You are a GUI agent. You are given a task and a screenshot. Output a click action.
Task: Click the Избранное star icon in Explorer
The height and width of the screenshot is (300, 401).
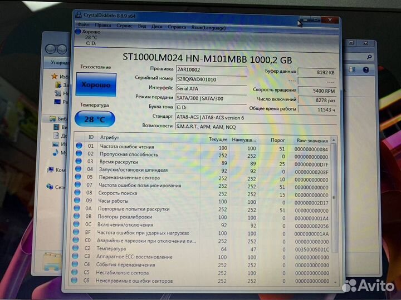[x=54, y=76]
